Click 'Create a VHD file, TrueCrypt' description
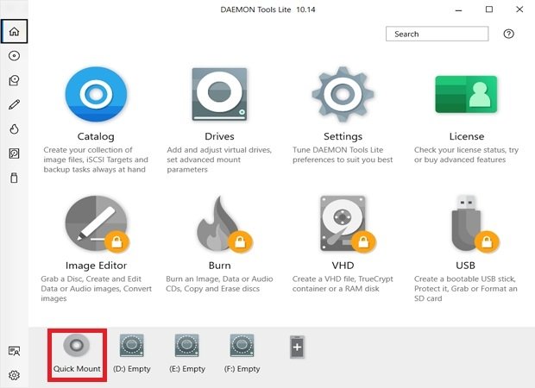Image resolution: width=535 pixels, height=388 pixels. (343, 284)
